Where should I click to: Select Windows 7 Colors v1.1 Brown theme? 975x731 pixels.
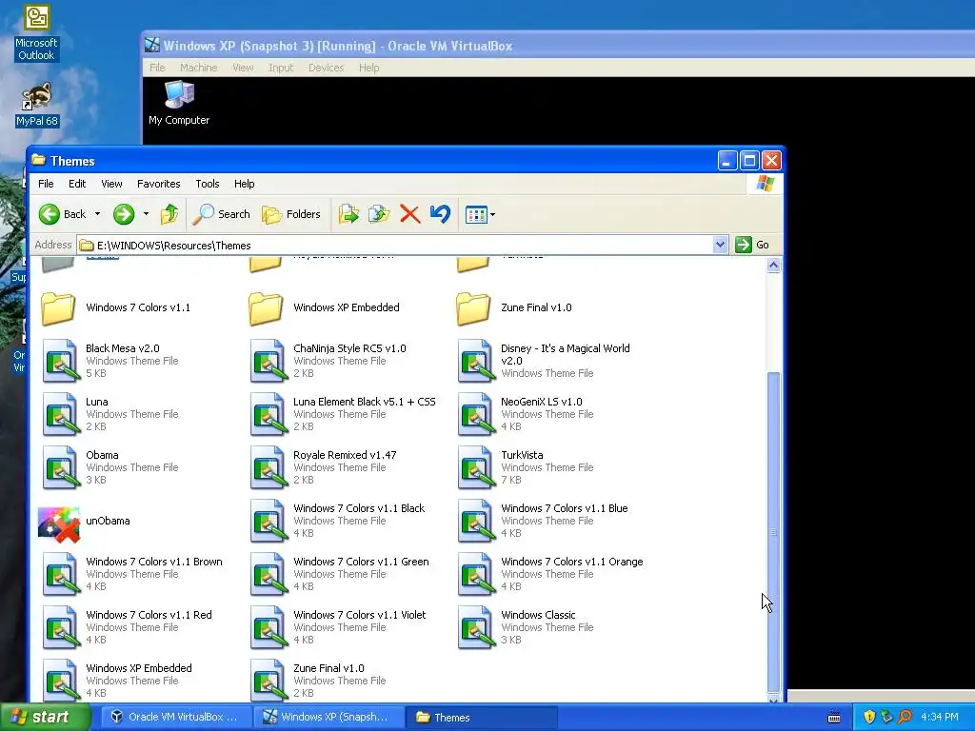tap(132, 574)
